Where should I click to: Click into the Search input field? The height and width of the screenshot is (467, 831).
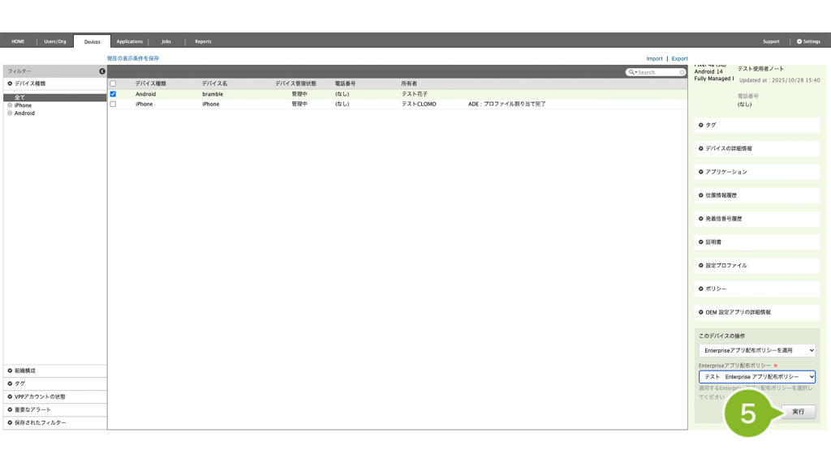657,72
